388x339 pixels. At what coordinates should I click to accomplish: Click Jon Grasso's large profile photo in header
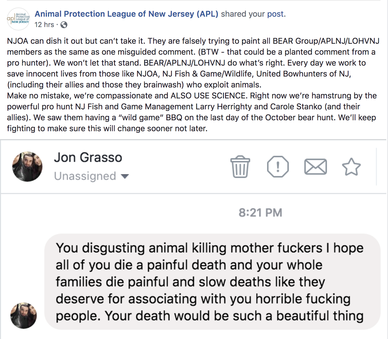point(27,167)
